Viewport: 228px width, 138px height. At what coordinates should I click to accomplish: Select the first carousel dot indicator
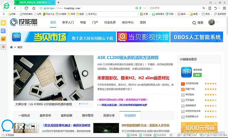(x=80, y=104)
